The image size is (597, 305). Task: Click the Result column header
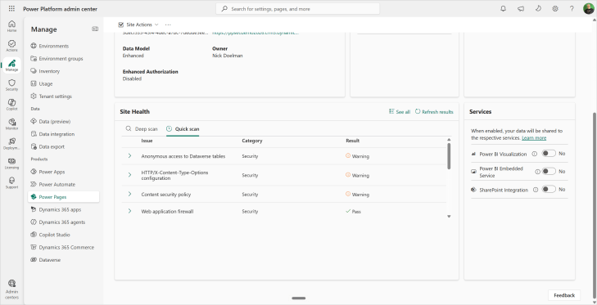353,141
